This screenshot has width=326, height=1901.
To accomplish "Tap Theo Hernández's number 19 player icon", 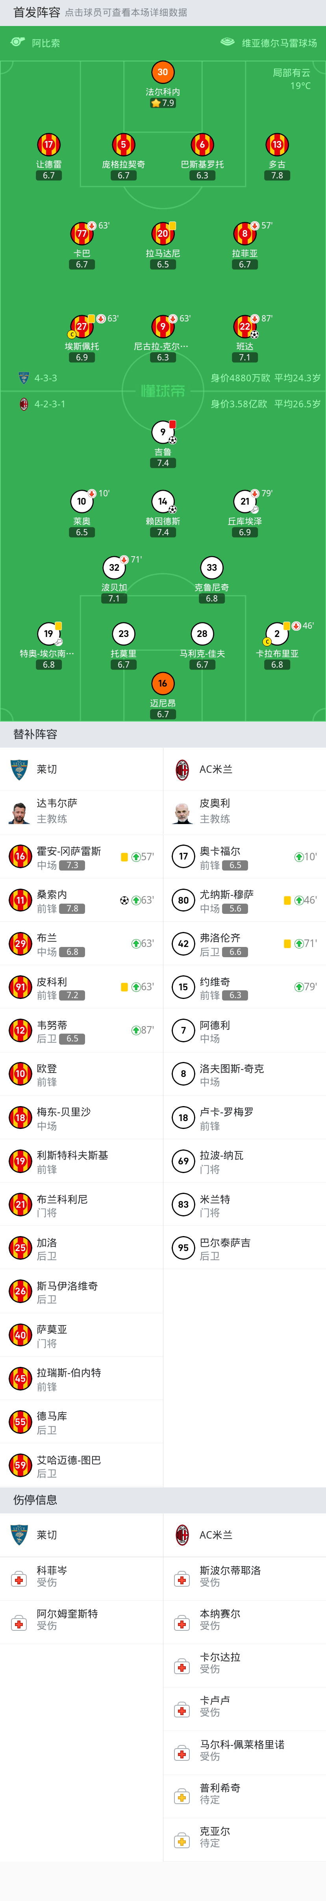I will point(49,633).
